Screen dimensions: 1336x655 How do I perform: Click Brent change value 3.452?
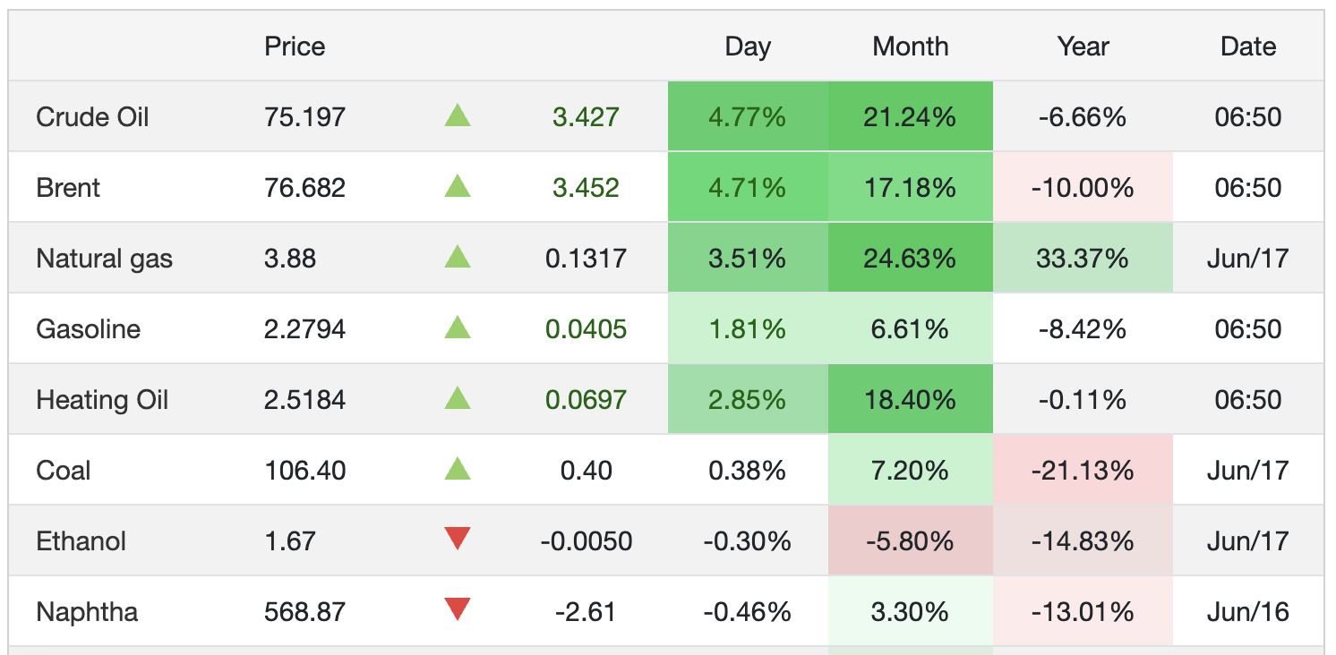point(586,188)
